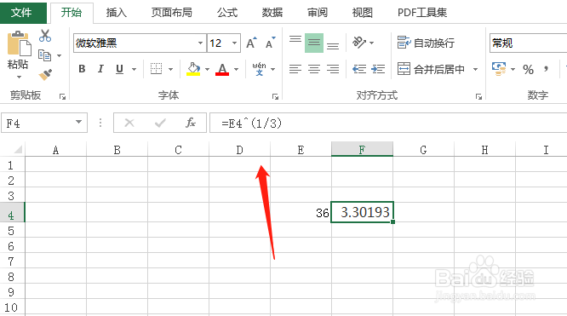Switch to the 插入 tab
This screenshot has height=316, width=567.
coord(116,13)
